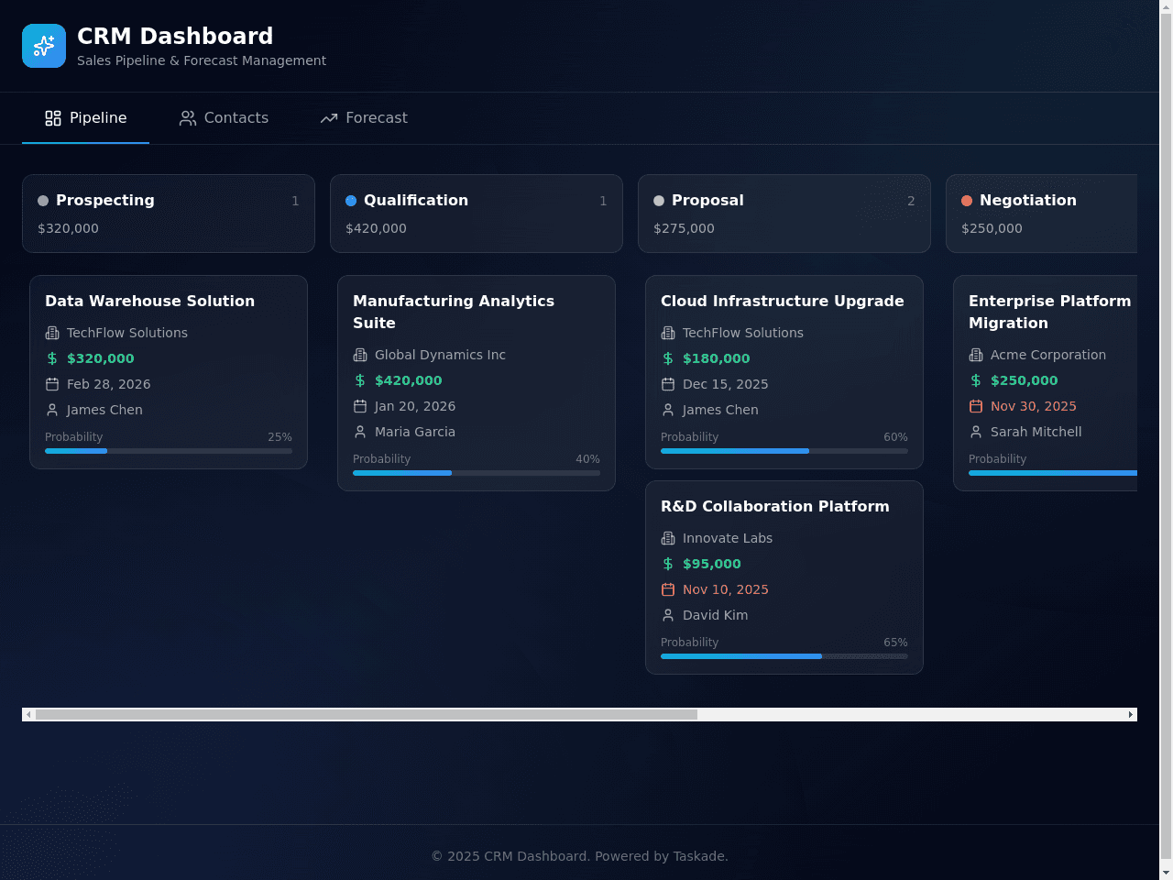Click the Pipeline tab grid icon
The width and height of the screenshot is (1173, 880).
click(x=53, y=118)
